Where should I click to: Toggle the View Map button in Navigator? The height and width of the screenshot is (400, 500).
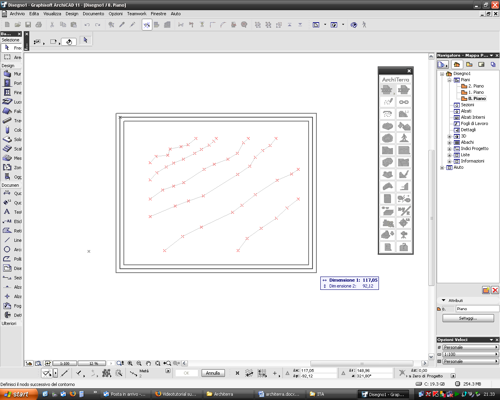(469, 64)
